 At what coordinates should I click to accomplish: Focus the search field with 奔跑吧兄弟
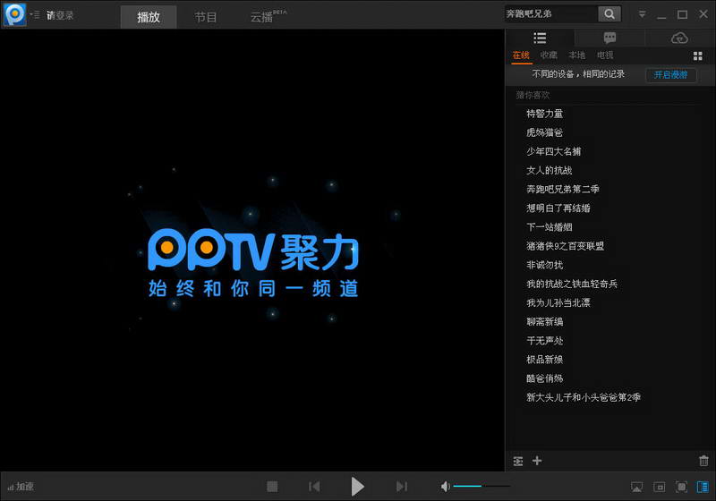click(x=550, y=14)
